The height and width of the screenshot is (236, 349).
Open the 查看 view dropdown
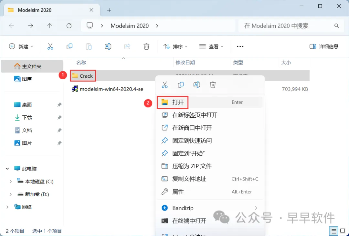tap(211, 46)
